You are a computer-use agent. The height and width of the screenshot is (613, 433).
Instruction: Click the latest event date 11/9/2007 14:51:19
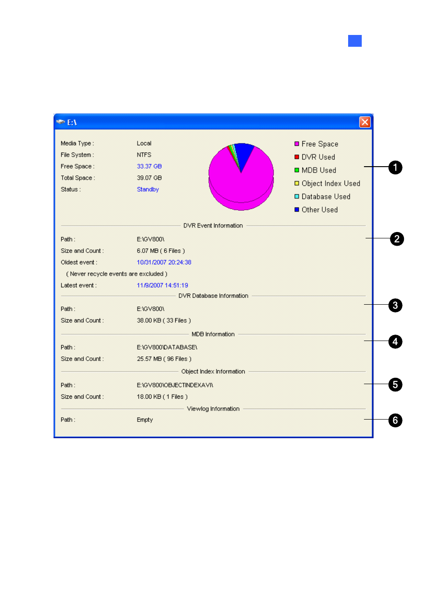(162, 286)
